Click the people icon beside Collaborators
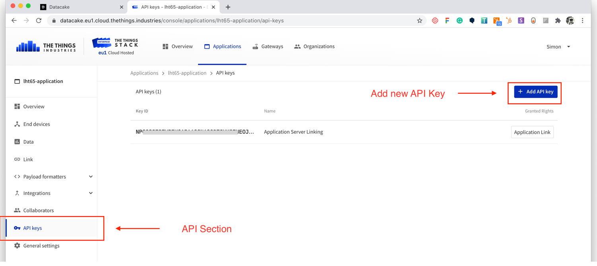597x266 pixels. point(17,210)
